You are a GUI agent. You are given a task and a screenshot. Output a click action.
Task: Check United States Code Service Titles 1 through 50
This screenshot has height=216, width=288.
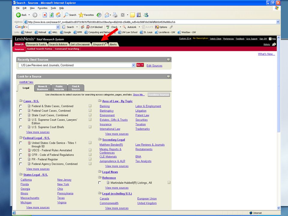coord(21,143)
